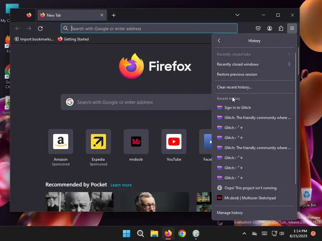Save to Pocket icon in toolbar

[x=258, y=28]
